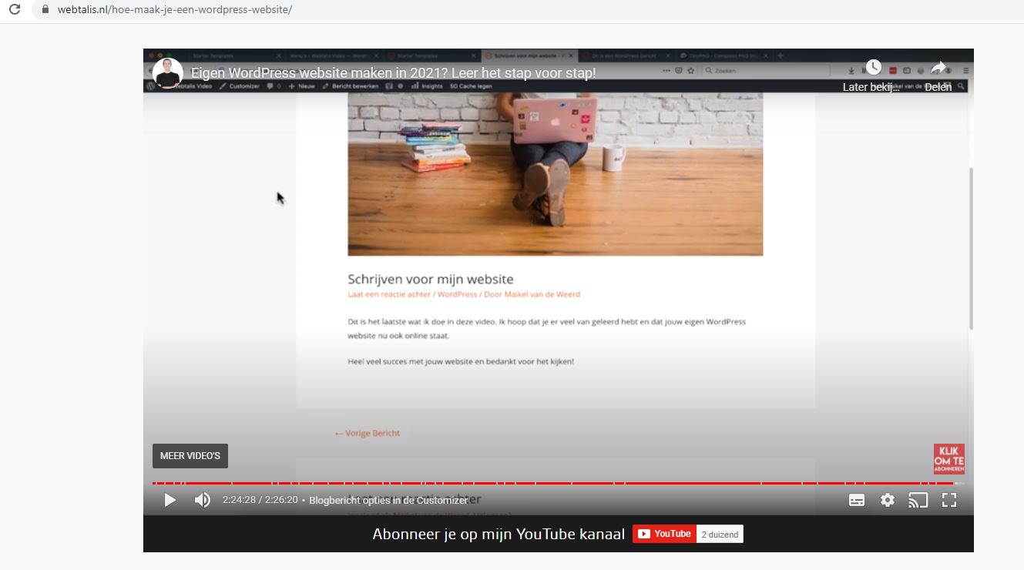This screenshot has width=1024, height=570.
Task: Click the time display 2:24:28 / 2:26:20
Action: (x=260, y=500)
